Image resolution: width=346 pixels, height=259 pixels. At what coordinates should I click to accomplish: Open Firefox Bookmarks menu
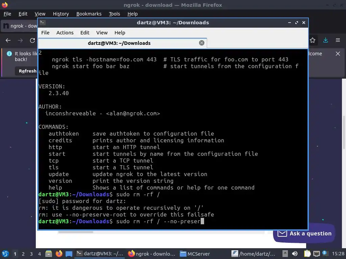coord(89,14)
